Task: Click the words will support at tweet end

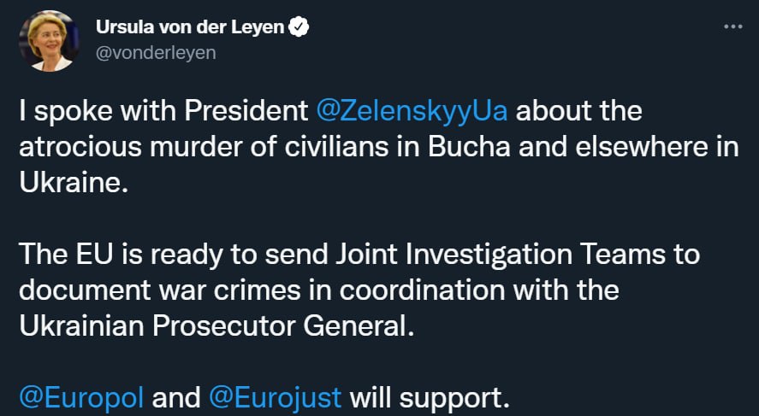Action: pyautogui.click(x=430, y=399)
